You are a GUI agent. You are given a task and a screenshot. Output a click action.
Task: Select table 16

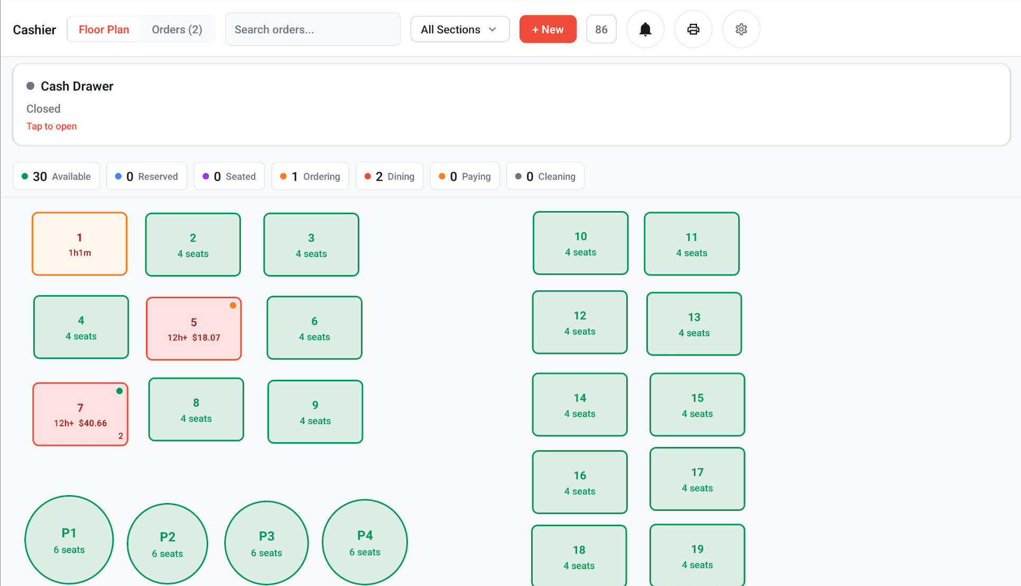580,482
